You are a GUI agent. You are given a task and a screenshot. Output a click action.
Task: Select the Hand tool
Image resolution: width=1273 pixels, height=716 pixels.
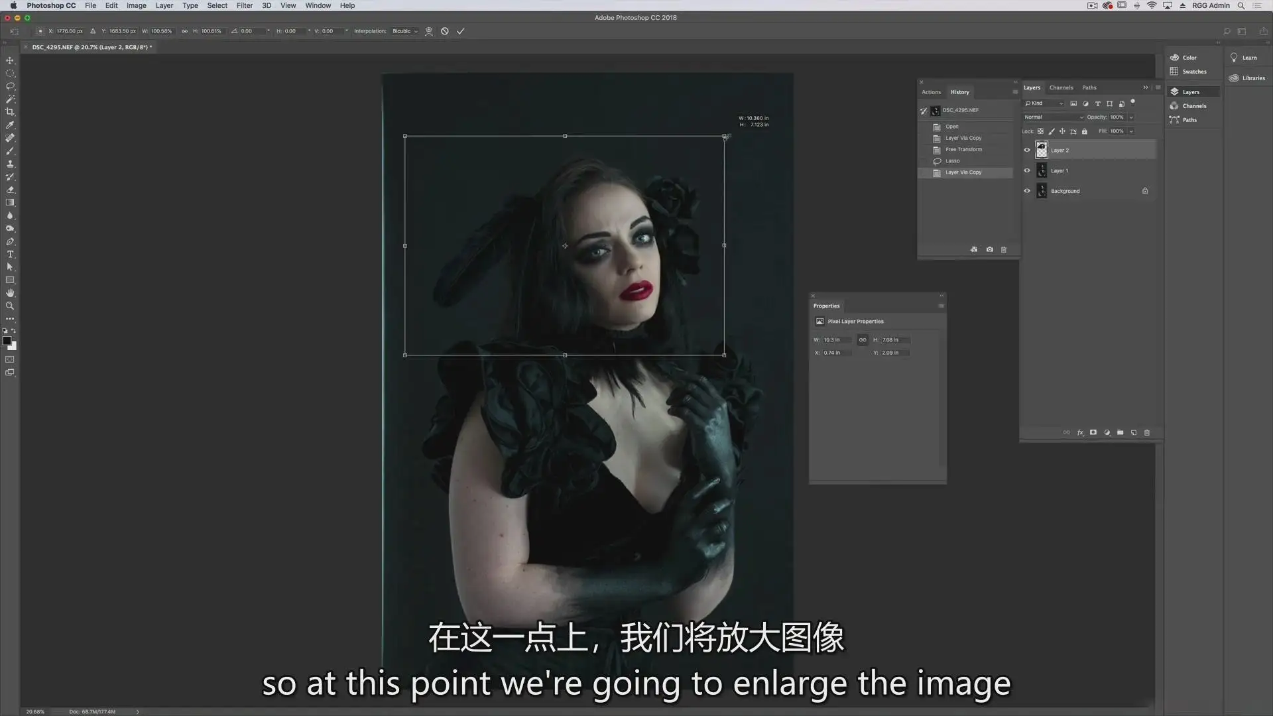(x=10, y=293)
